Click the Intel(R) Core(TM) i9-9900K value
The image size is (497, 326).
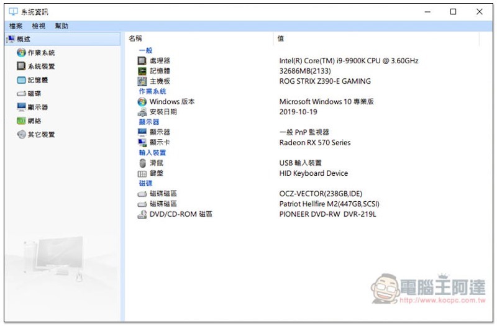coord(349,60)
